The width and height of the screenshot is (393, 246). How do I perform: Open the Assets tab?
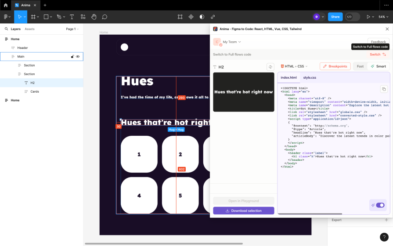tap(29, 29)
